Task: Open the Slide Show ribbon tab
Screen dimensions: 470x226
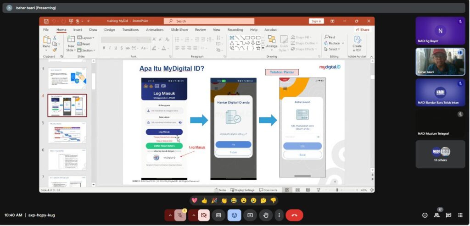Action: [179, 30]
